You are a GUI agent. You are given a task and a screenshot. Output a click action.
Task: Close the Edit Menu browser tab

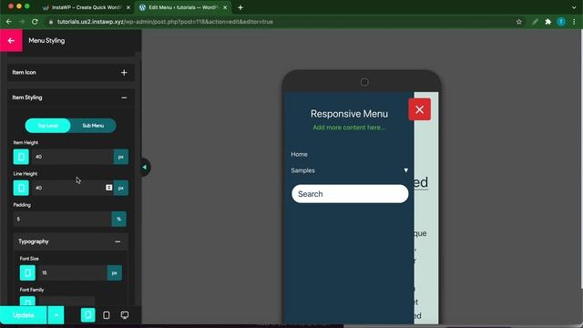pyautogui.click(x=225, y=7)
